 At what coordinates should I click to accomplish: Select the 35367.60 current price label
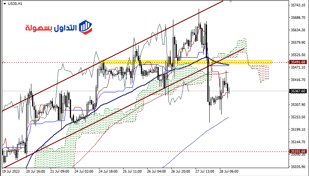298,91
